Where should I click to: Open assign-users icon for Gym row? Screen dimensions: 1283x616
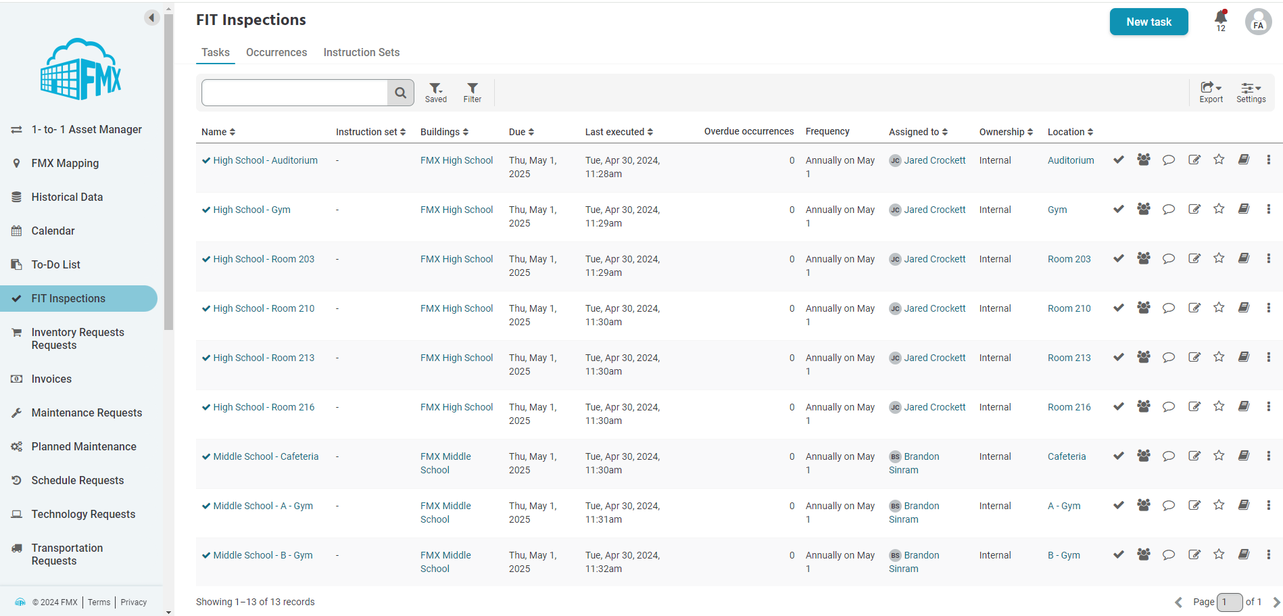(1143, 210)
